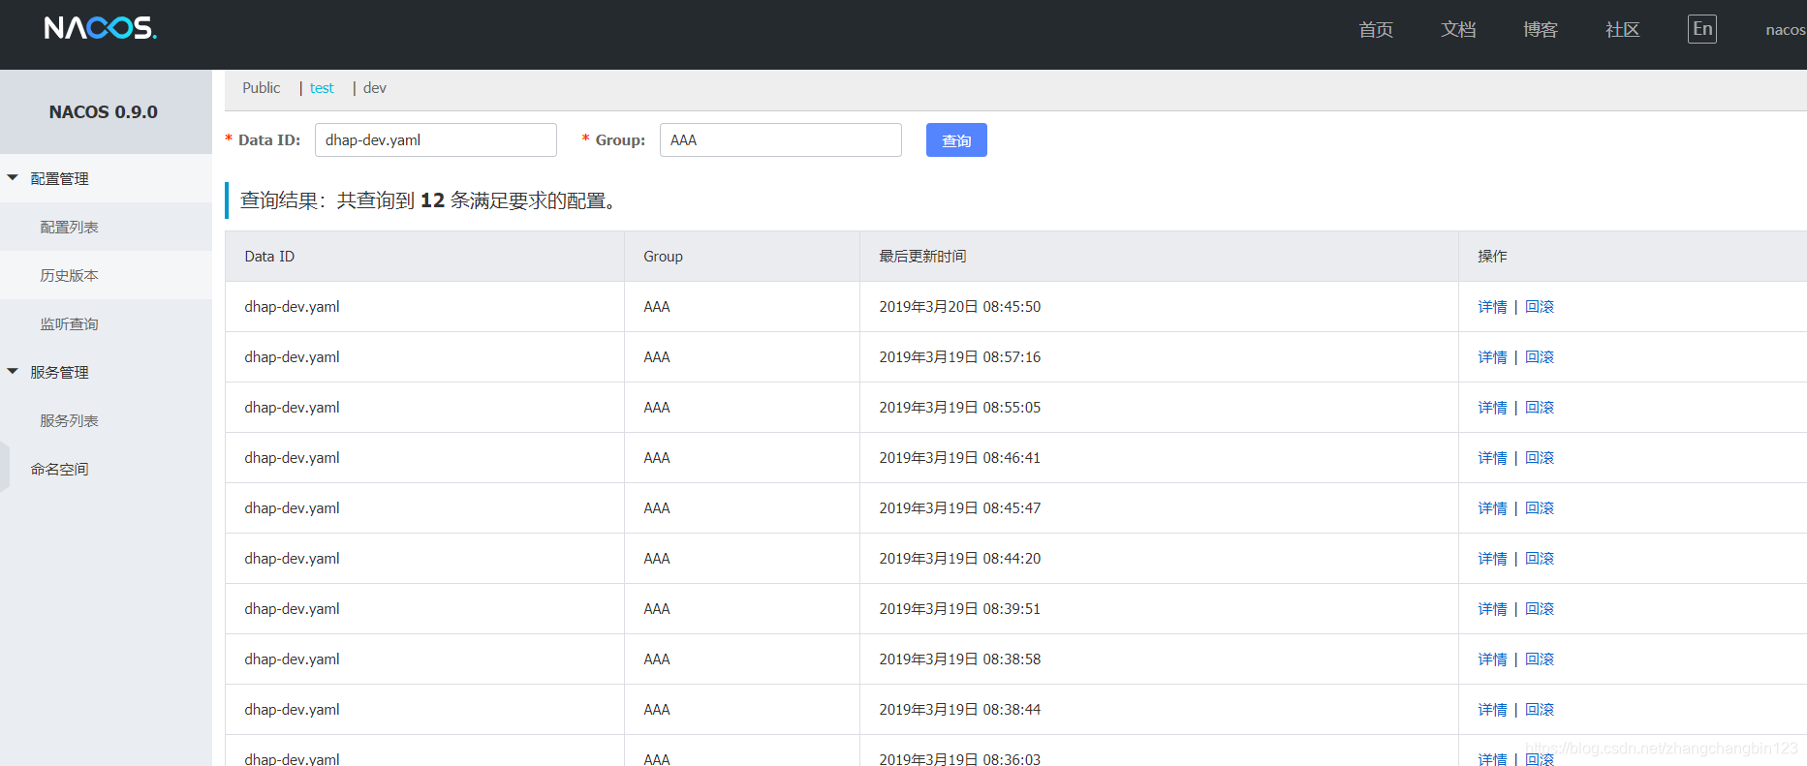Click the Data ID column header
The width and height of the screenshot is (1807, 766).
point(269,257)
